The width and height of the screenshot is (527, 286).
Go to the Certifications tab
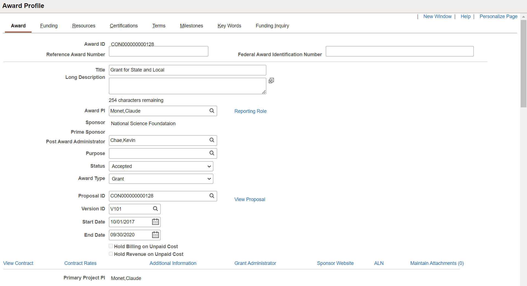(x=124, y=26)
